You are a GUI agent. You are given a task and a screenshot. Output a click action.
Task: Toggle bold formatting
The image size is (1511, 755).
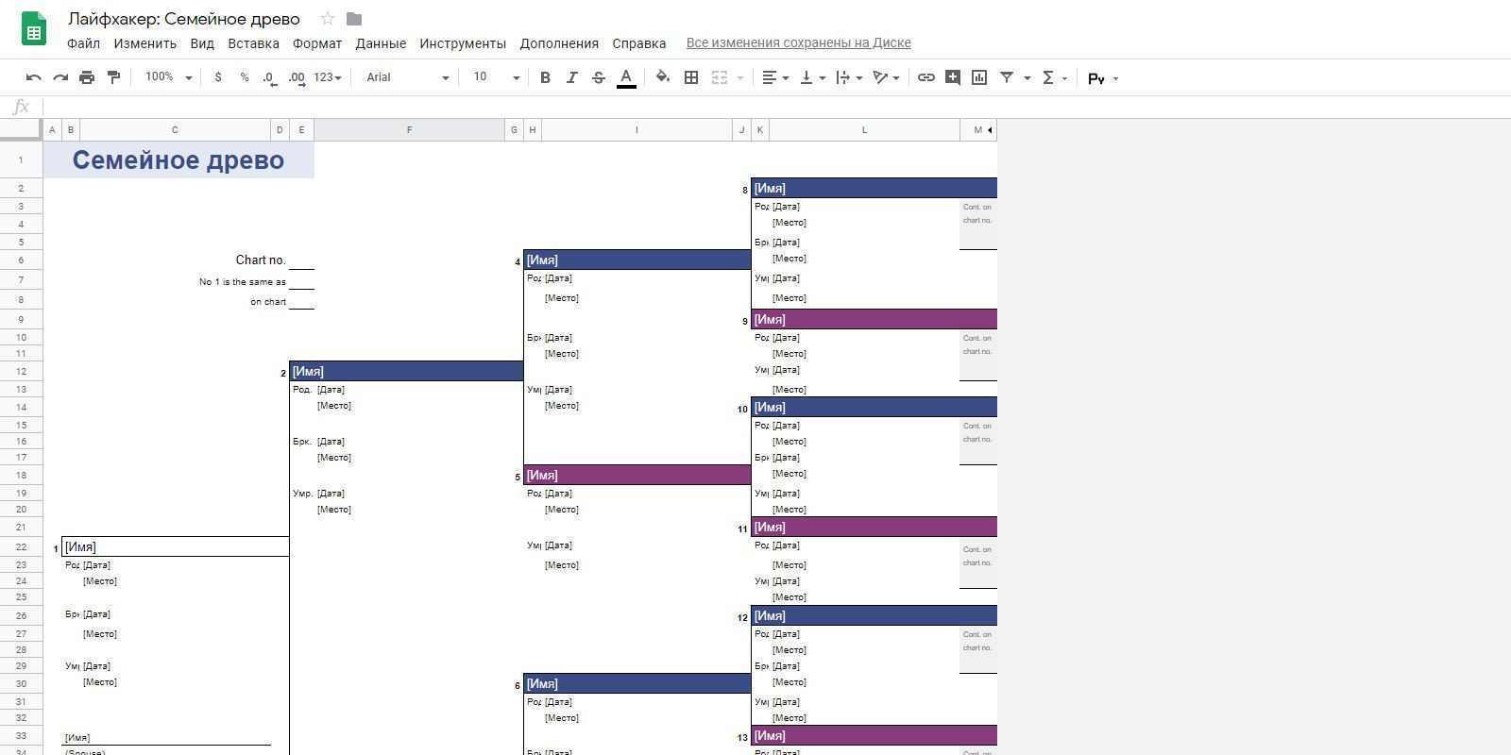(545, 77)
